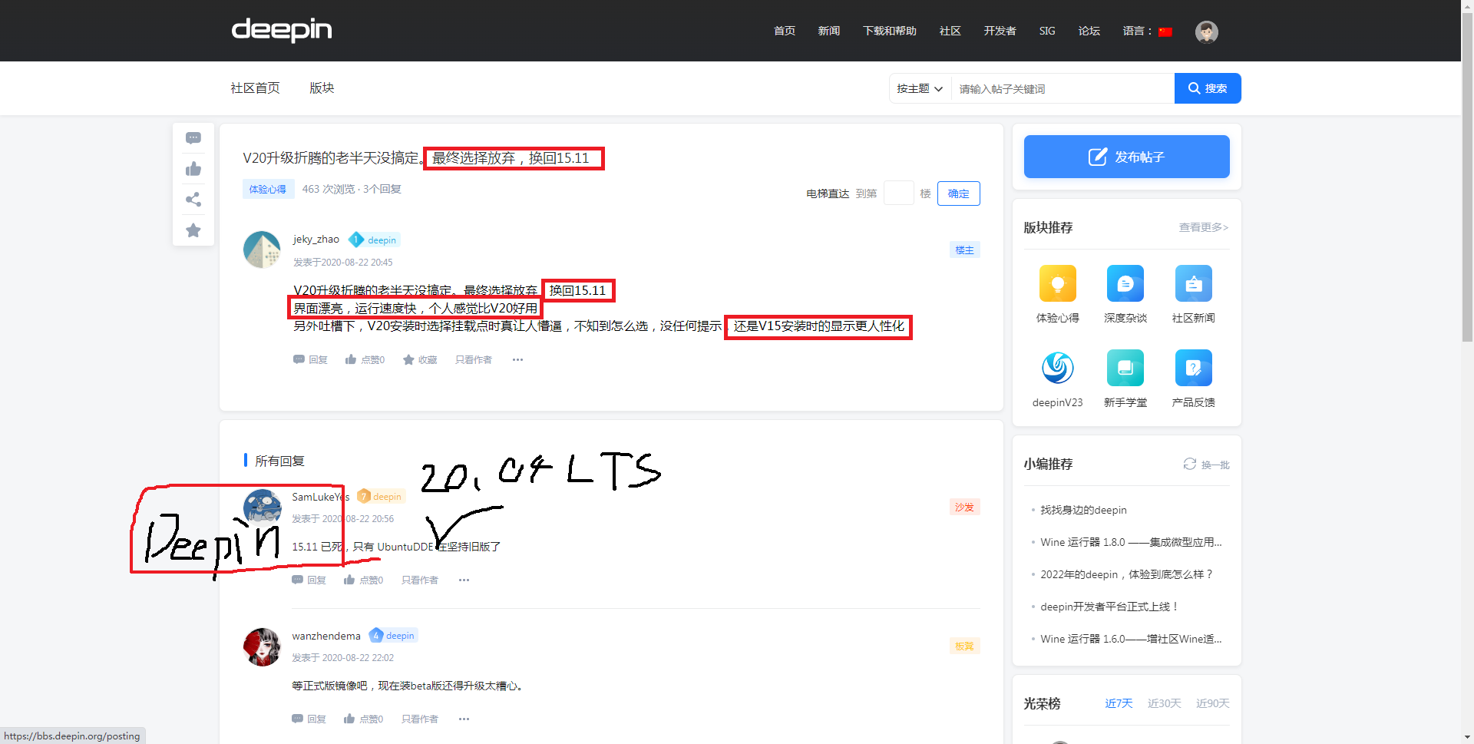
Task: Toggle like on jeky_zhao's post with 点赞0
Action: click(x=365, y=359)
